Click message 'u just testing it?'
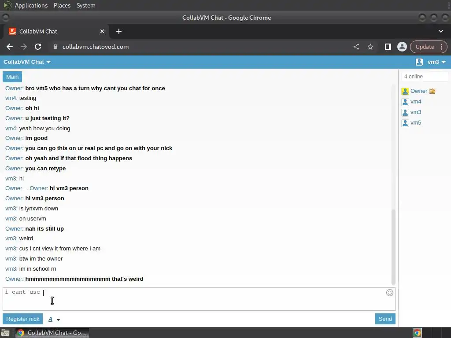The width and height of the screenshot is (451, 338). coord(48,118)
